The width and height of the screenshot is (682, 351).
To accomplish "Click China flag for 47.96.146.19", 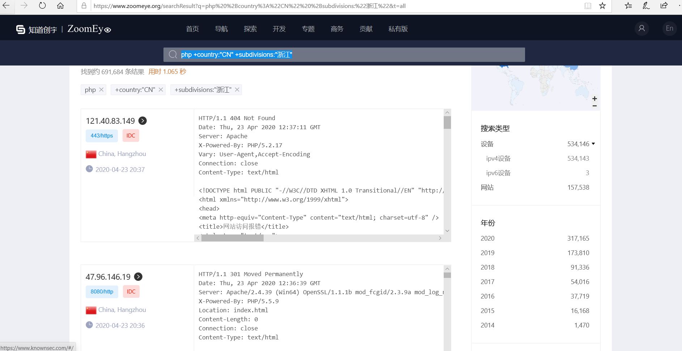I will 91,310.
